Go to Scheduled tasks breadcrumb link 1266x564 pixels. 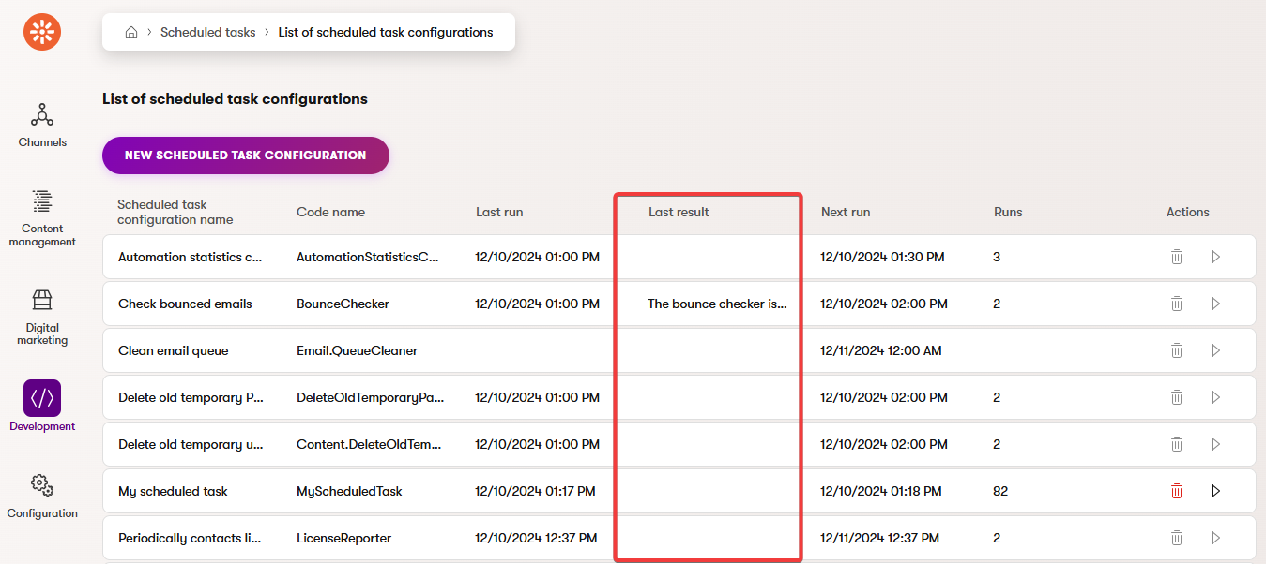[207, 33]
